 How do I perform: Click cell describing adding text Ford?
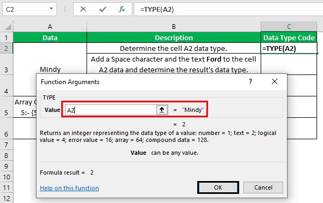pos(174,64)
